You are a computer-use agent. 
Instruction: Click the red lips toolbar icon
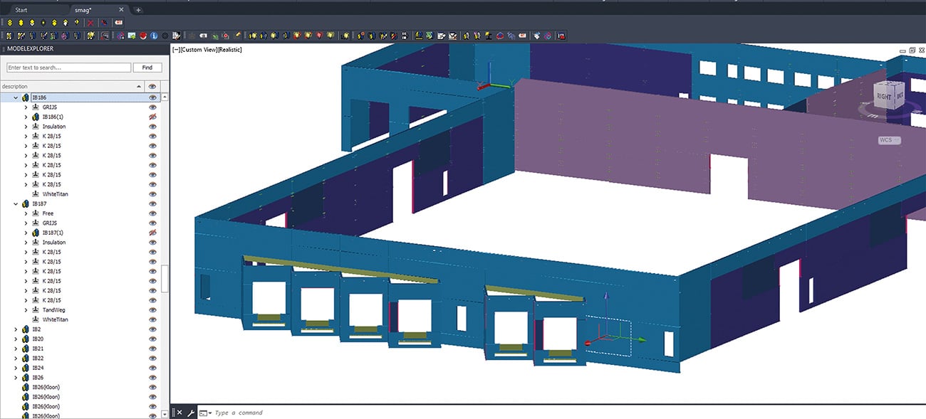pos(142,36)
